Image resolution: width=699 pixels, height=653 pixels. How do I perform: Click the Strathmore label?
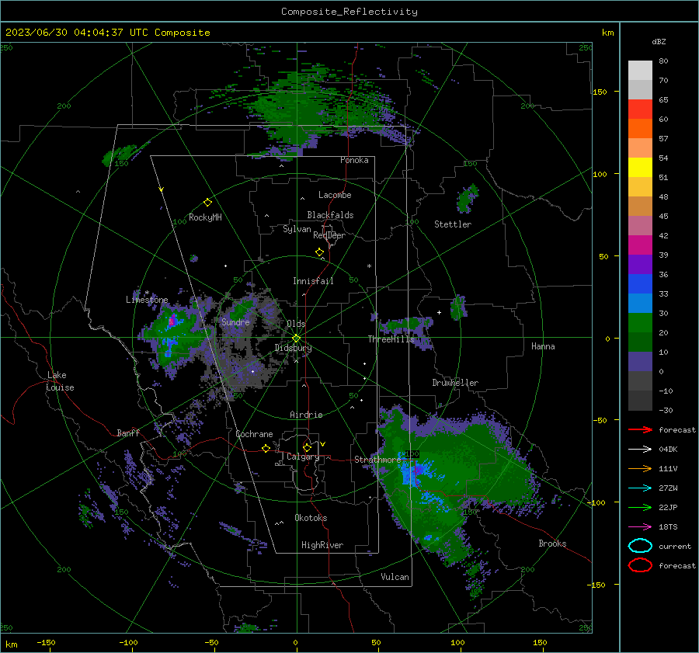(x=377, y=460)
